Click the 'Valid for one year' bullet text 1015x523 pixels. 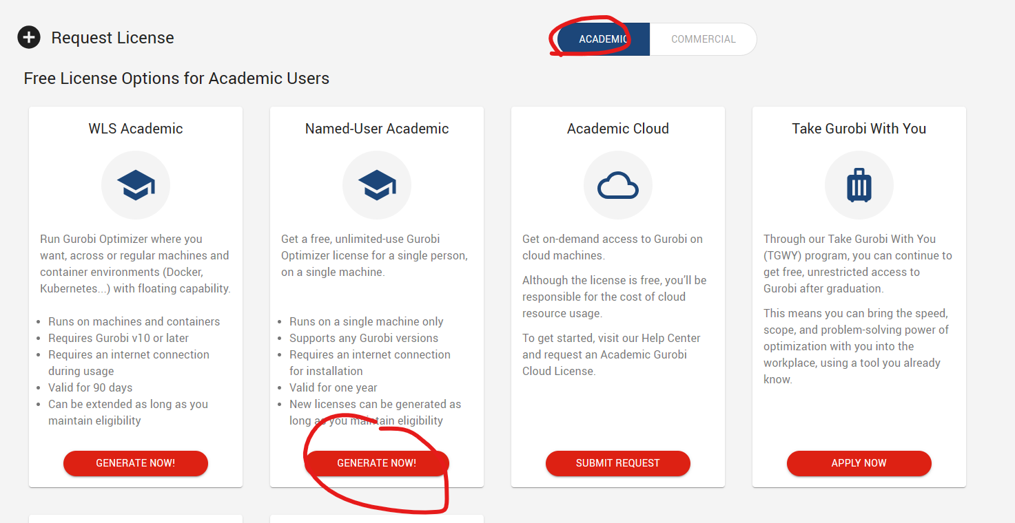[x=334, y=387]
